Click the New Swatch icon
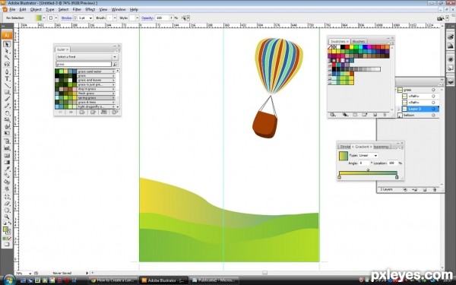 pos(375,115)
